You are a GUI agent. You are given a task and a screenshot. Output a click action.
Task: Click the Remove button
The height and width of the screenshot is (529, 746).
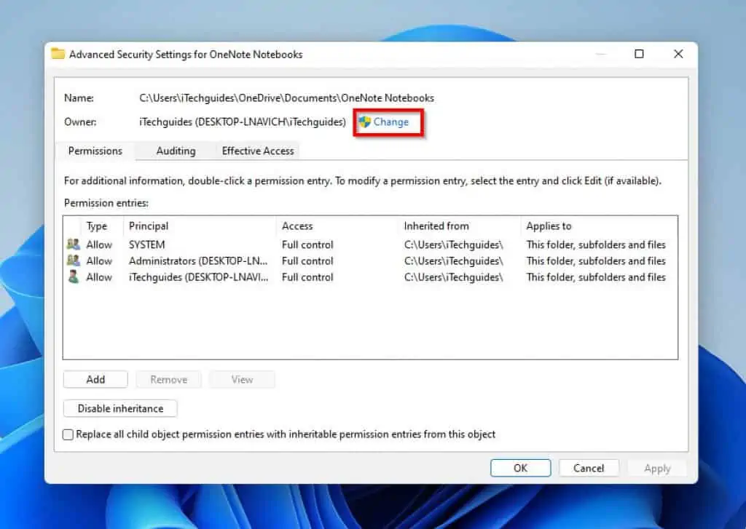click(x=168, y=379)
